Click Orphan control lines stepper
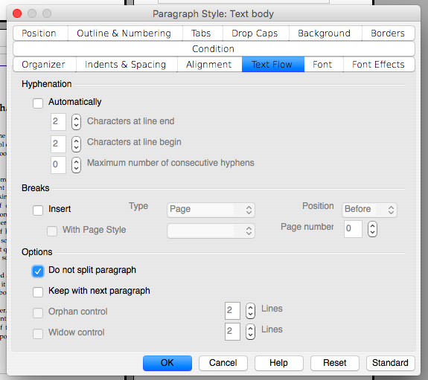The width and height of the screenshot is (428, 380). (250, 311)
